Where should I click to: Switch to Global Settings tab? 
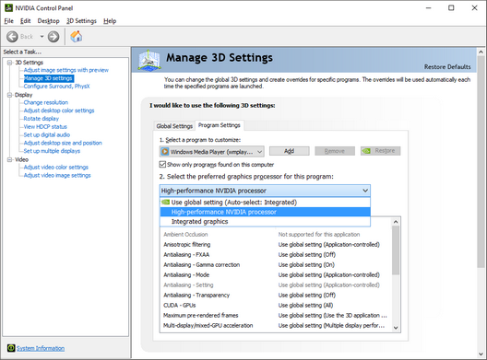pyautogui.click(x=174, y=126)
